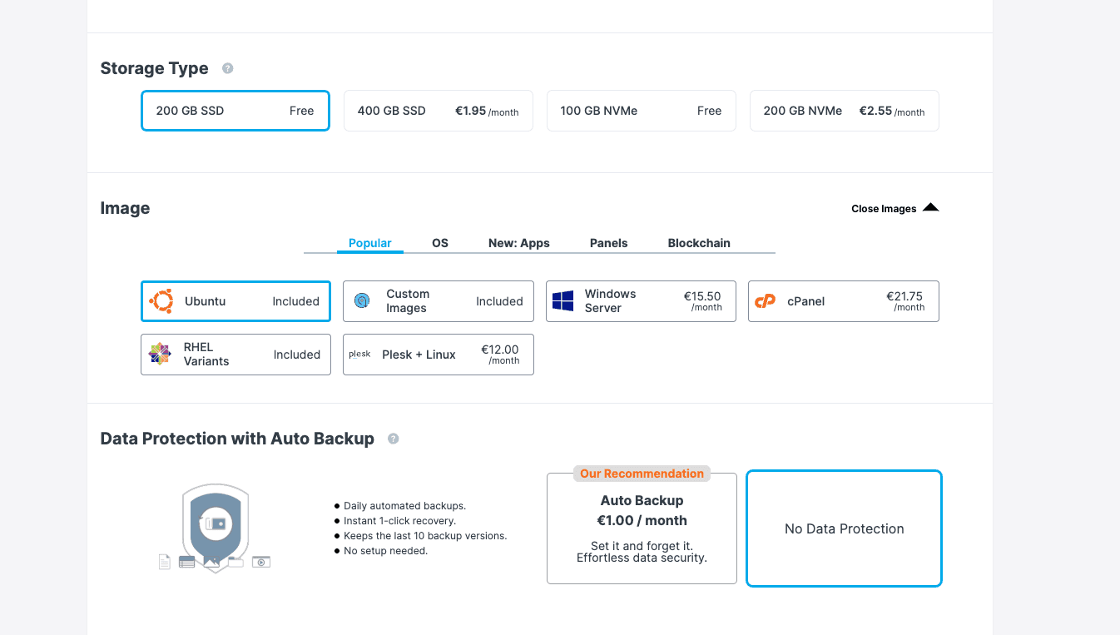The width and height of the screenshot is (1120, 635).
Task: Click the Plesk logo icon
Action: [x=359, y=355]
